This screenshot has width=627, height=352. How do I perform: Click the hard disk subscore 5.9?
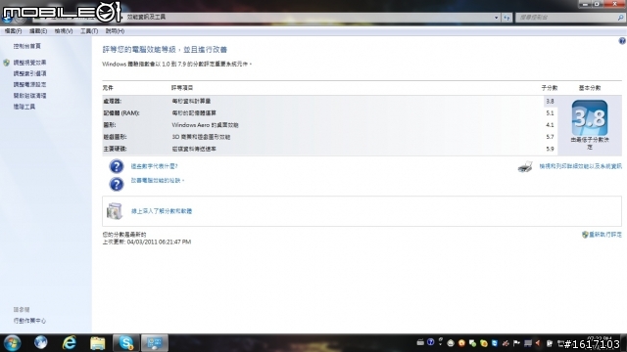[x=550, y=149]
